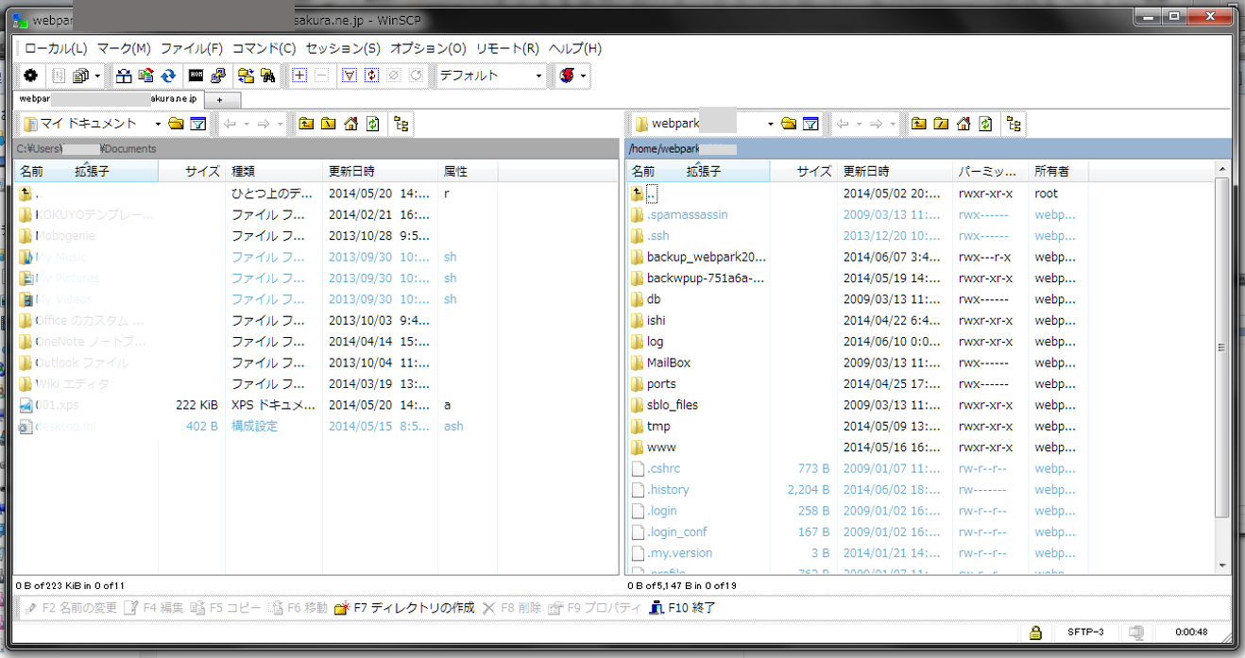Click the Invert selection icon

point(371,76)
